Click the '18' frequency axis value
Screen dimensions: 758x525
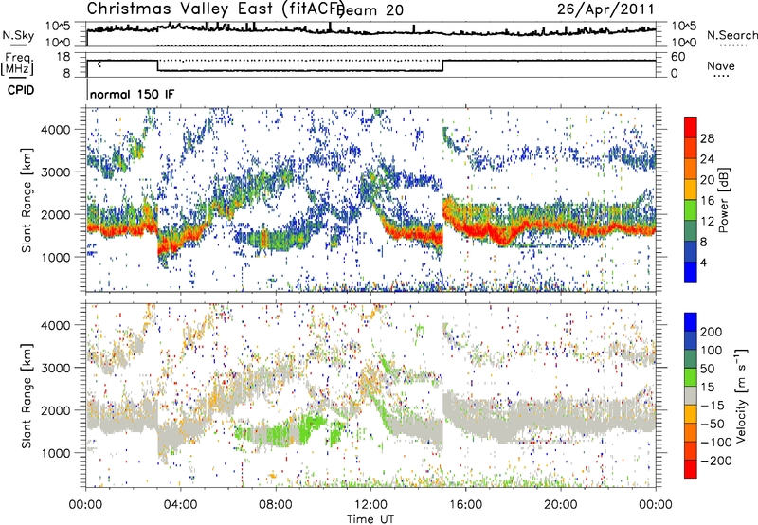coord(63,57)
